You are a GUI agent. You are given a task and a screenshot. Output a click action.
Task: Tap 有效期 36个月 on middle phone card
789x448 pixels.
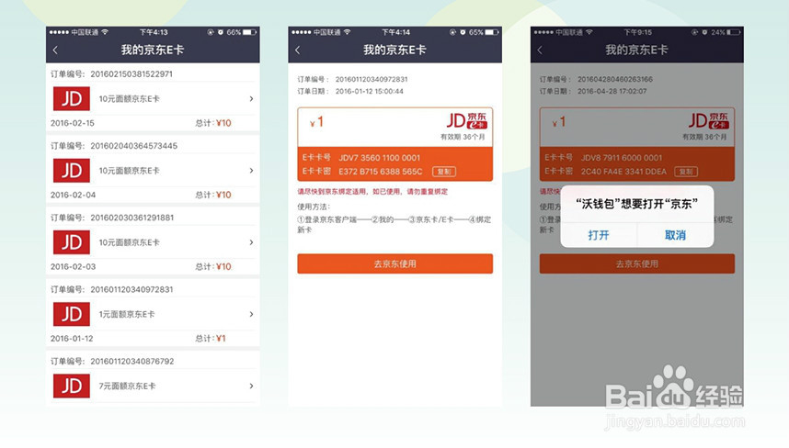463,137
